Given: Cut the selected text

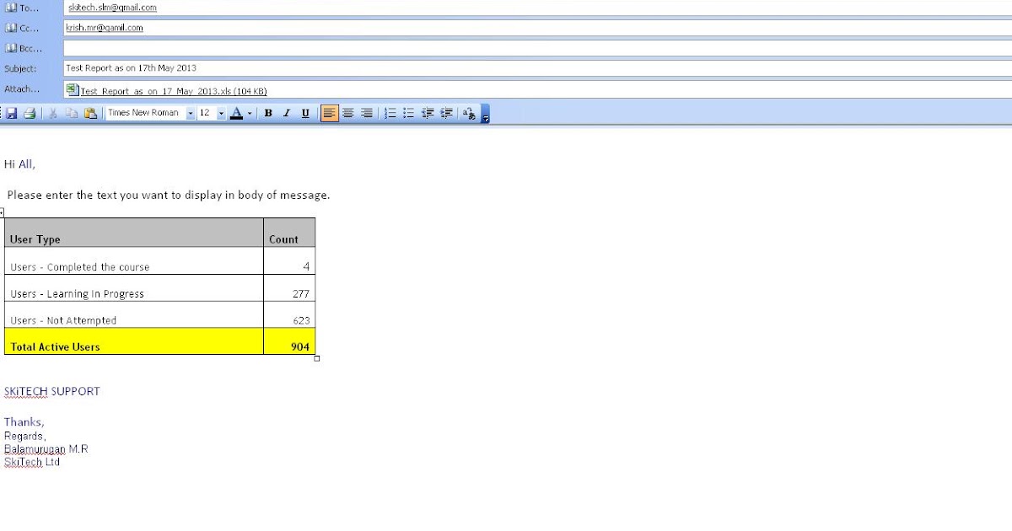Looking at the screenshot, I should [52, 112].
